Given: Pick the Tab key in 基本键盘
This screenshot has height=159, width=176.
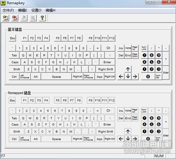Looking at the screenshot, I should (14, 55).
